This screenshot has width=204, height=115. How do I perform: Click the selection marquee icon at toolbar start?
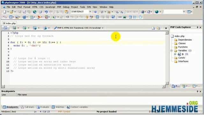pos(5,17)
